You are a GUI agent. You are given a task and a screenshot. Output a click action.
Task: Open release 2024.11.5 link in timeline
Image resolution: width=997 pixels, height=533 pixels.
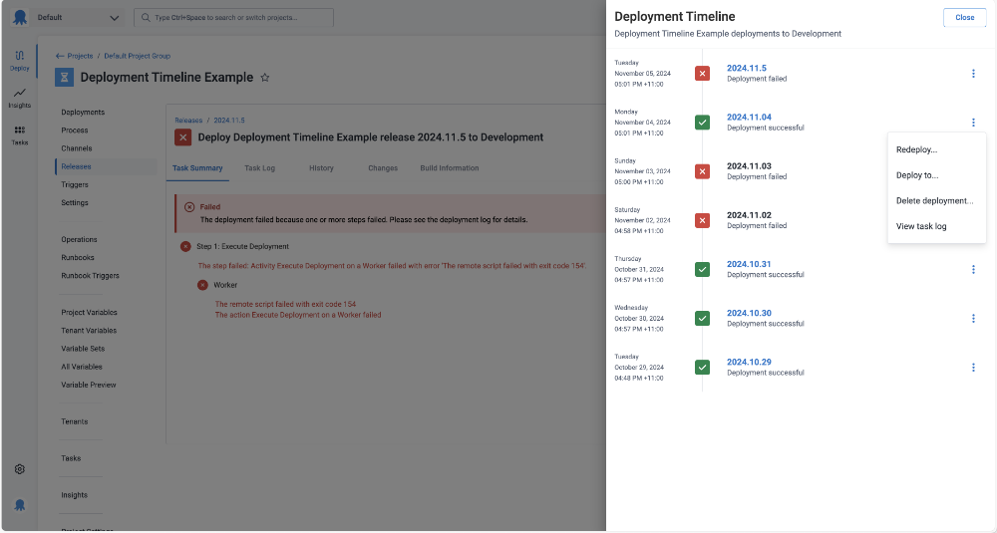click(x=747, y=68)
